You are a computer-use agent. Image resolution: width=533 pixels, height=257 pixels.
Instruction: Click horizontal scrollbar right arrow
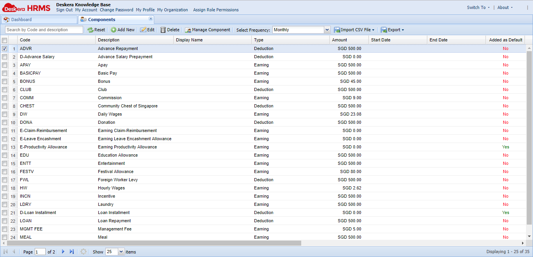[523, 243]
